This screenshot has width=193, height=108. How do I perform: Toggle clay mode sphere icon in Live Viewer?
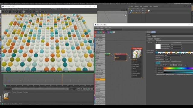tap(24, 12)
